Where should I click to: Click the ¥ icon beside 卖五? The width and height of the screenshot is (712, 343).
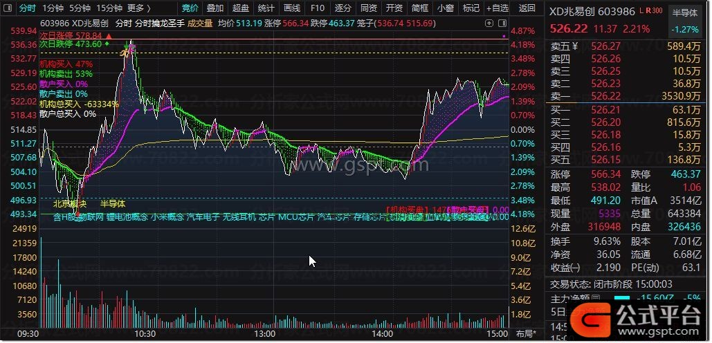[575, 46]
